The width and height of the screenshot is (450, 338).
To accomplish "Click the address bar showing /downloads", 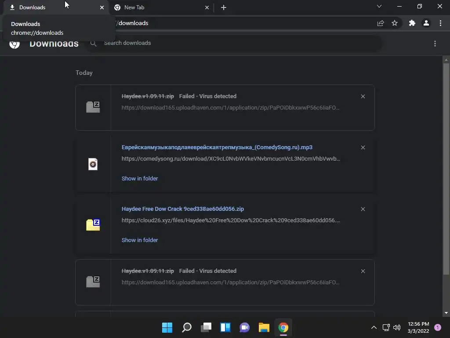I will pyautogui.click(x=244, y=23).
